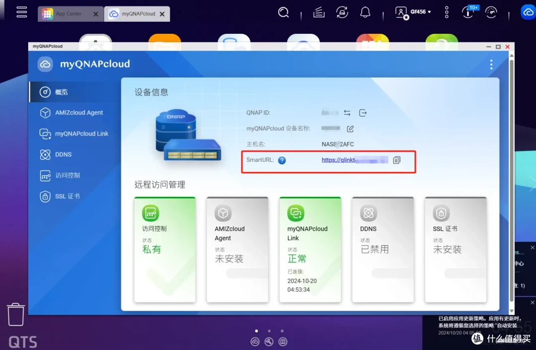
Task: Click the rightmost pause-like icon in bottom dock
Action: [283, 342]
